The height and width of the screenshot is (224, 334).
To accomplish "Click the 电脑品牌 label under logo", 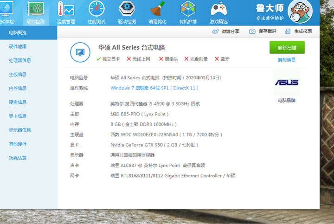I will point(287,101).
